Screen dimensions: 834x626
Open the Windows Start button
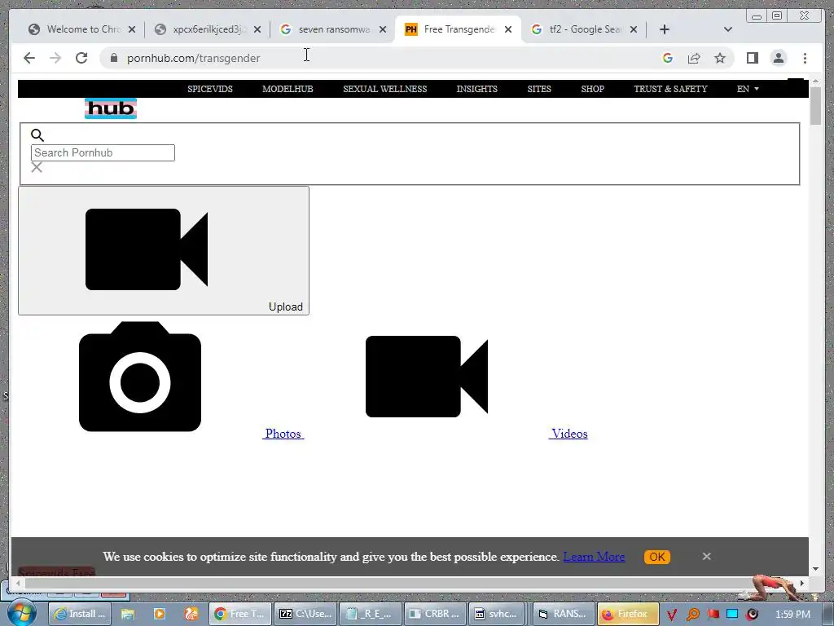(x=21, y=614)
